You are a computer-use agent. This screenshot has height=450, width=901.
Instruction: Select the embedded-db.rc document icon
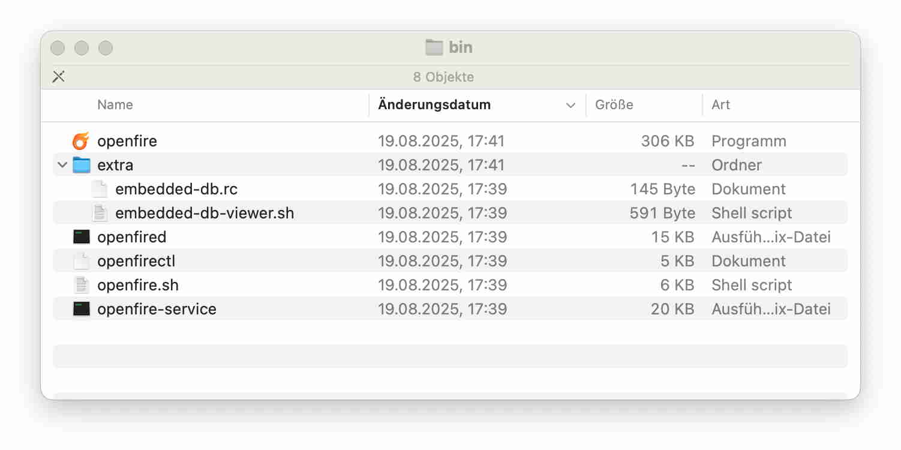99,189
